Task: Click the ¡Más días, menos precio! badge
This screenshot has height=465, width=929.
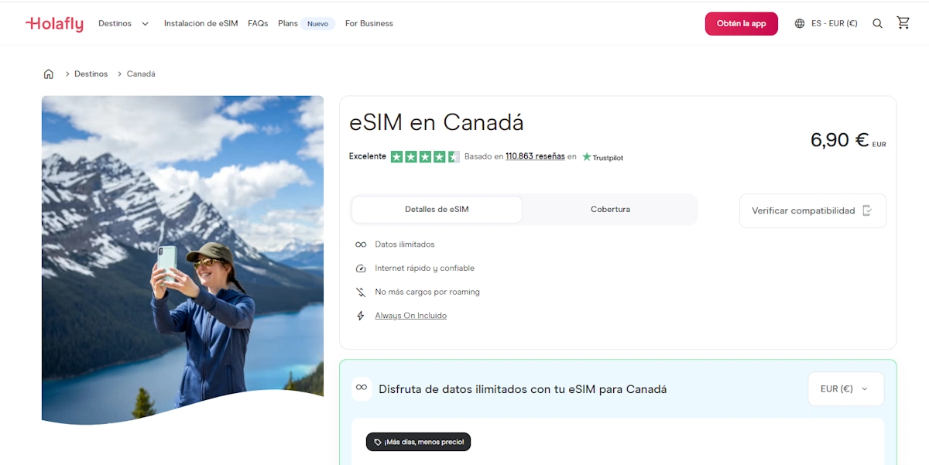Action: pos(418,443)
